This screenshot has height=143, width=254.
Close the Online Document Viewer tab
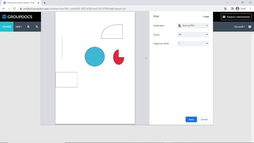point(38,3)
